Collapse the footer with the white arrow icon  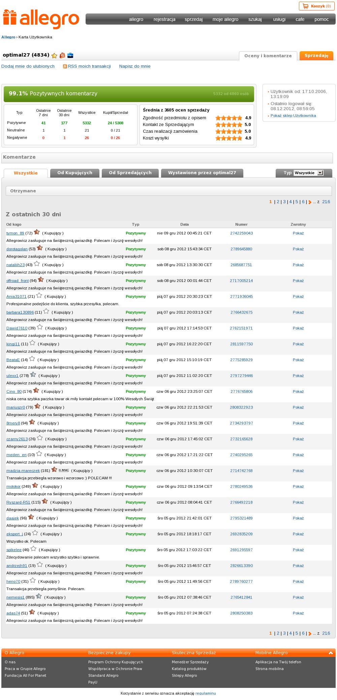pyautogui.click(x=331, y=653)
